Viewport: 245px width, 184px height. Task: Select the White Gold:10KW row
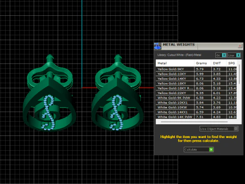(197, 107)
